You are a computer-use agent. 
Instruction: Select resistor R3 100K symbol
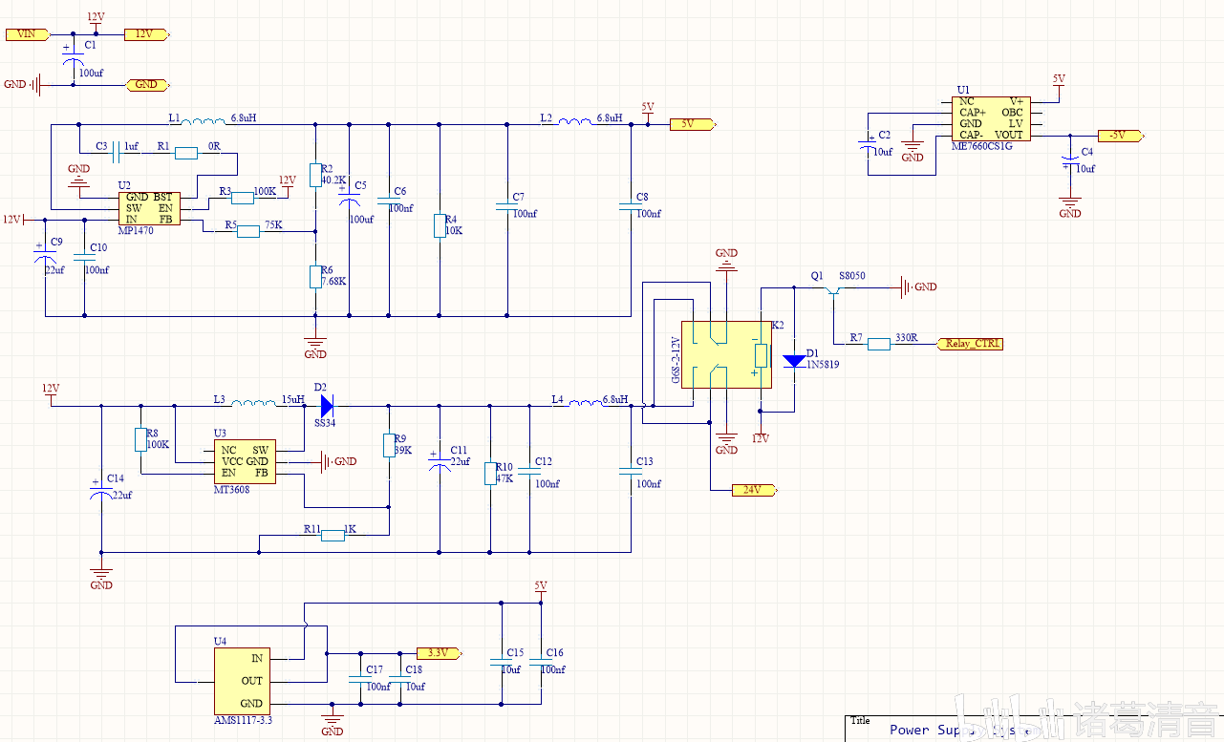pos(243,198)
